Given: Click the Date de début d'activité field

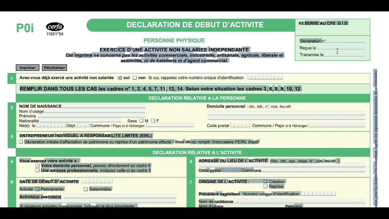Looking at the screenshot, I should pos(97,181).
